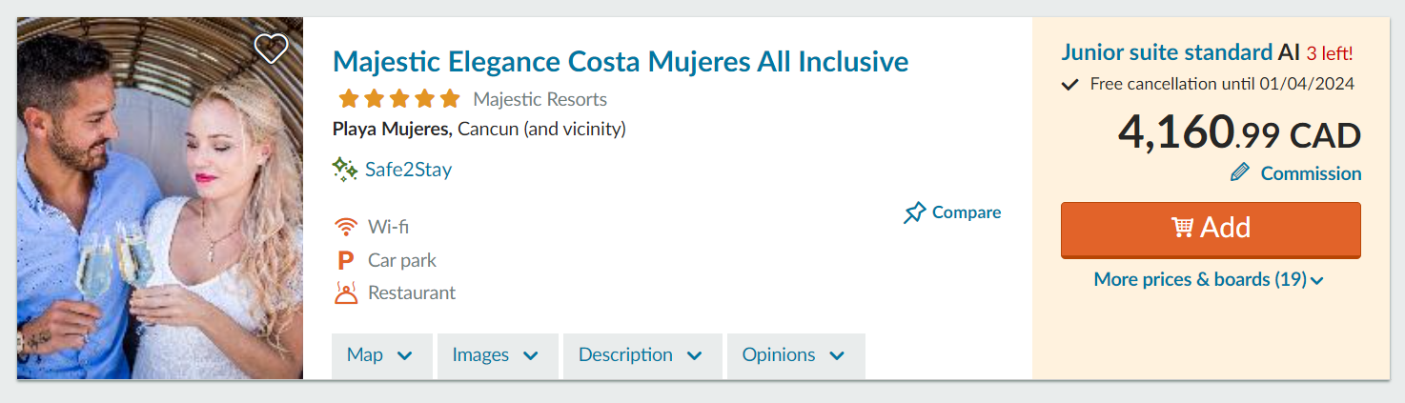Open the Opinions tab
Screen dimensions: 1405x403
(x=795, y=355)
